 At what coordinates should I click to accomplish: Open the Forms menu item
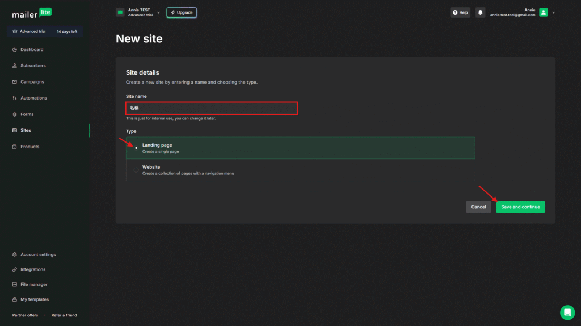[x=27, y=114]
